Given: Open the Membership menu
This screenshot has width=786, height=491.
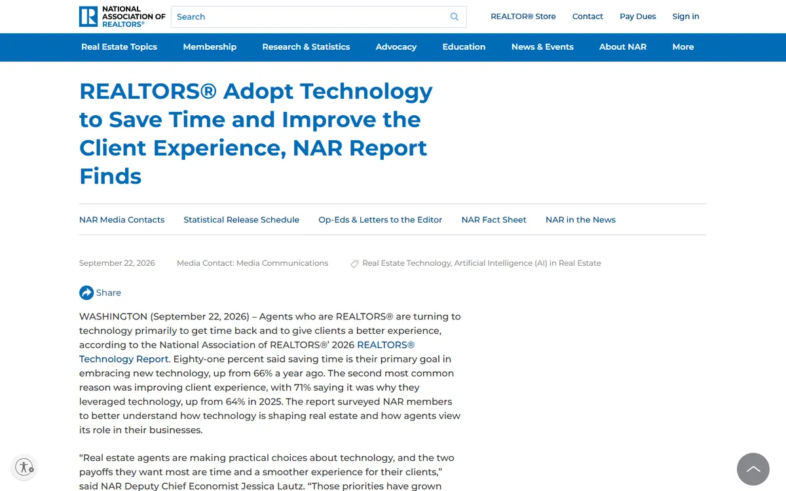Looking at the screenshot, I should coord(210,47).
